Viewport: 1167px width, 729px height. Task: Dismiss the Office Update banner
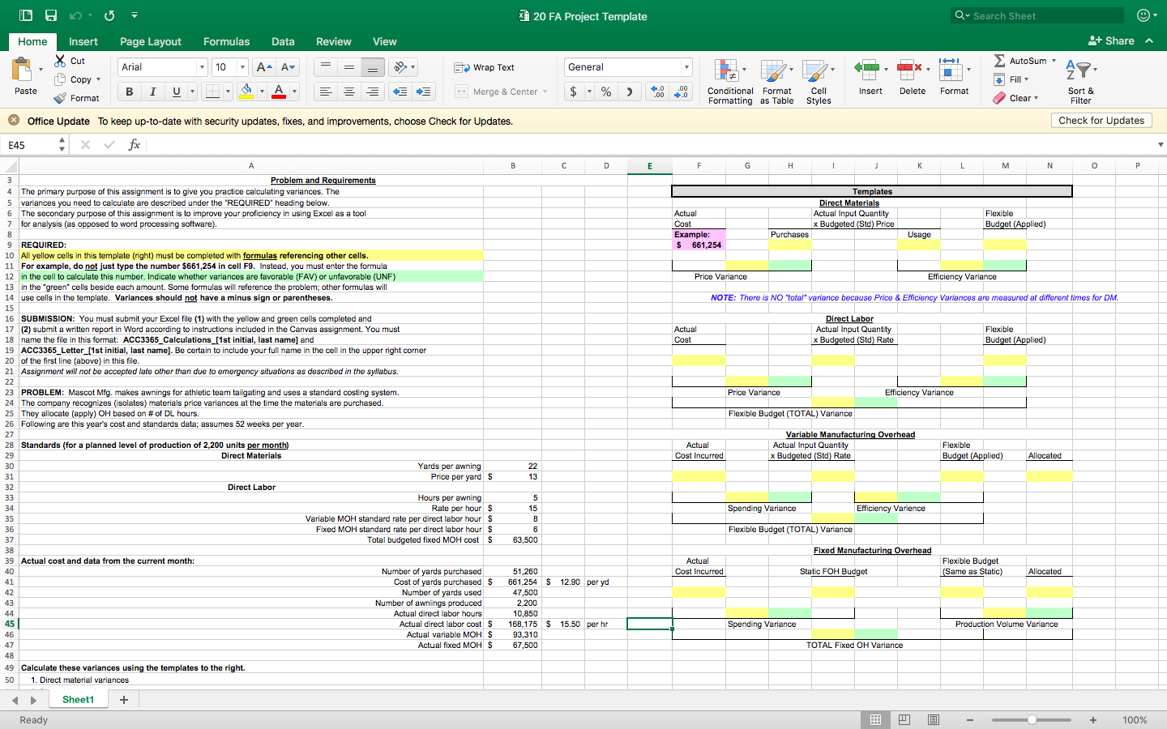click(x=14, y=119)
